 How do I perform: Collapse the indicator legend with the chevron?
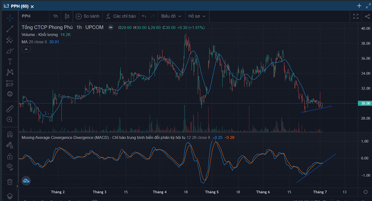tap(25, 49)
